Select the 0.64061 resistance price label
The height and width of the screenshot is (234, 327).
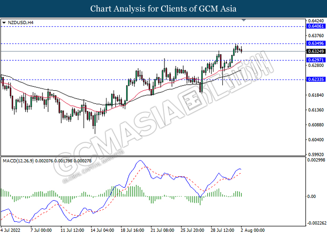point(316,26)
